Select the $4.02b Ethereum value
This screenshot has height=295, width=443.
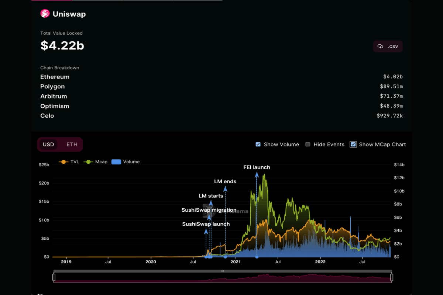(x=393, y=77)
